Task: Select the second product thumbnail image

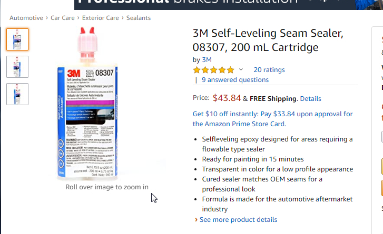Action: pyautogui.click(x=17, y=67)
